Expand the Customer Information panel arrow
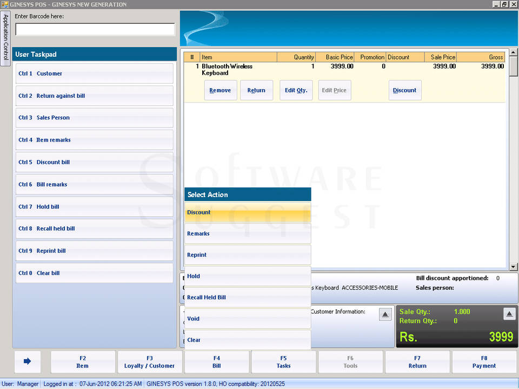The height and width of the screenshot is (389, 519). point(385,314)
